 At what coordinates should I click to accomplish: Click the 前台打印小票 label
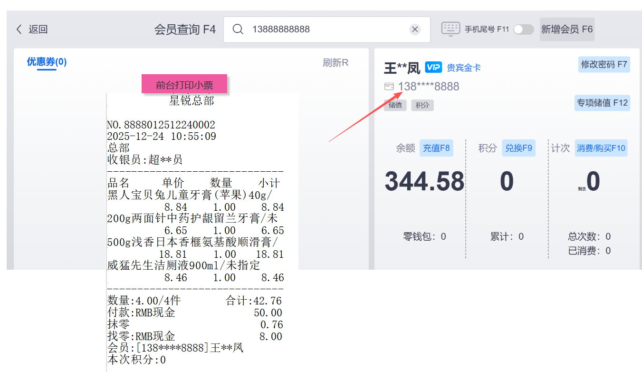(184, 85)
